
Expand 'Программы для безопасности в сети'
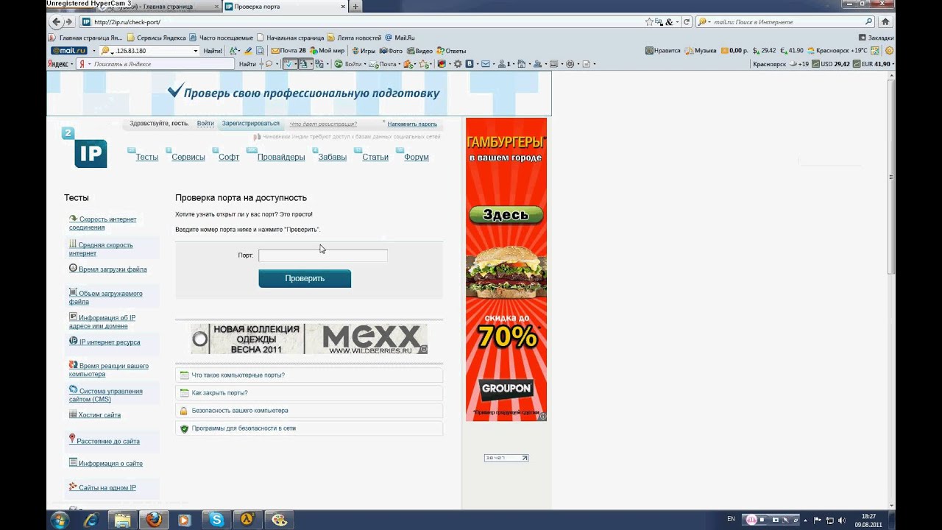pyautogui.click(x=309, y=428)
